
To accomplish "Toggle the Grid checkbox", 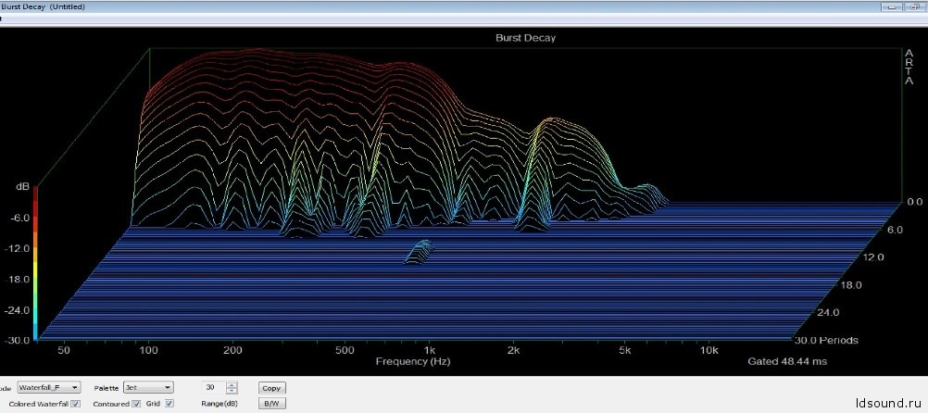I will coord(169,404).
